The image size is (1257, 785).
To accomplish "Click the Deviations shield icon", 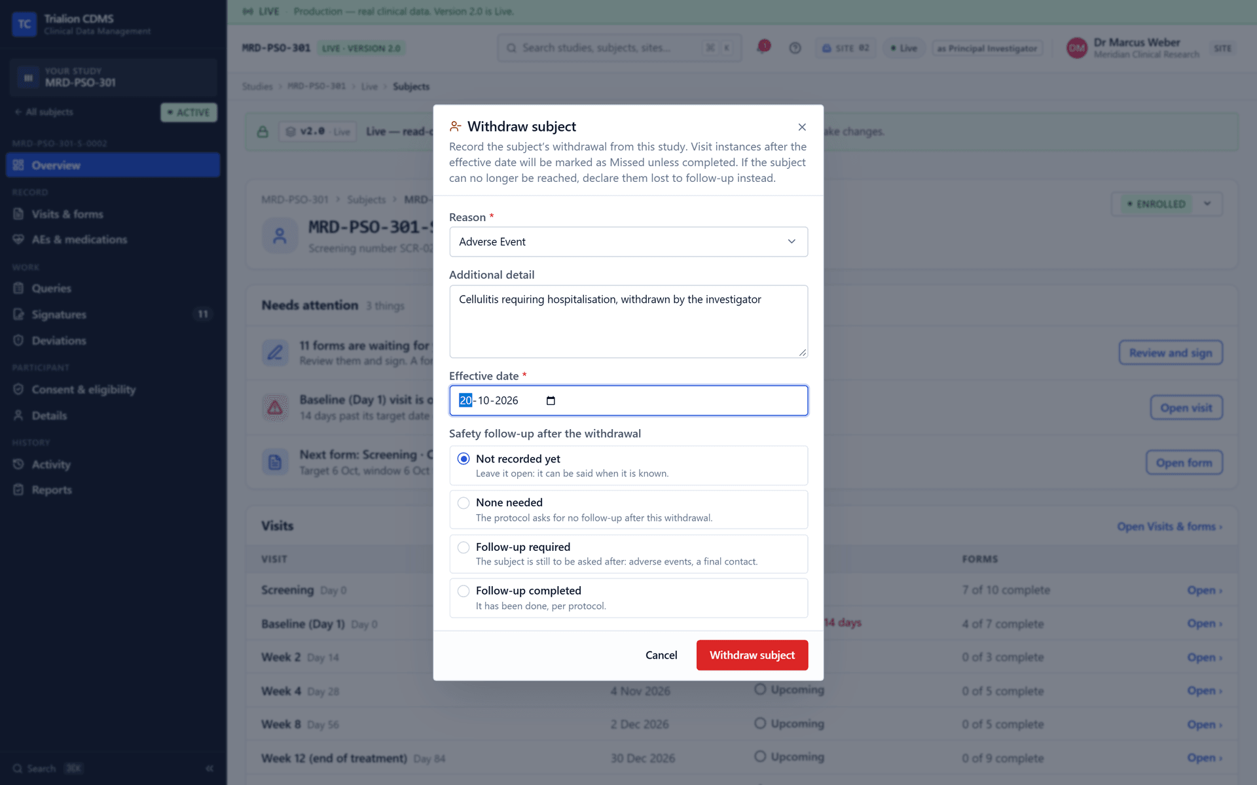I will (18, 341).
